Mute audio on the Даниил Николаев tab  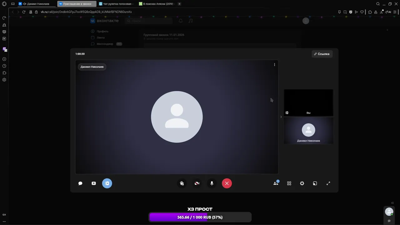tap(25, 4)
